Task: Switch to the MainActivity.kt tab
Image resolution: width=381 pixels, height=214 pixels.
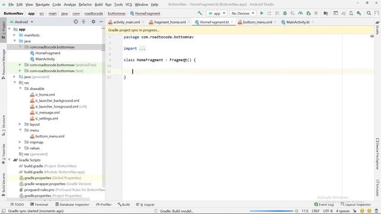Action: pyautogui.click(x=298, y=22)
